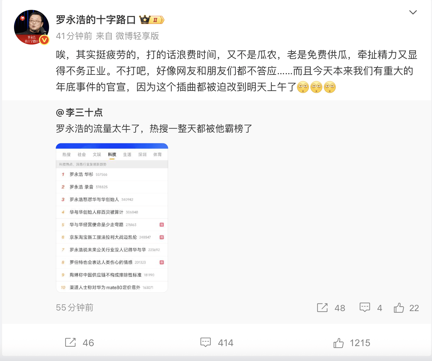Open the 微博轻享版 source link

[137, 36]
